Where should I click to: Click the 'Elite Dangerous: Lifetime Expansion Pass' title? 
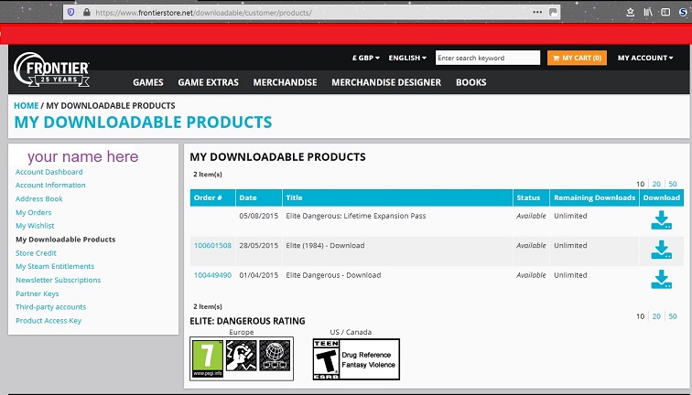[356, 216]
